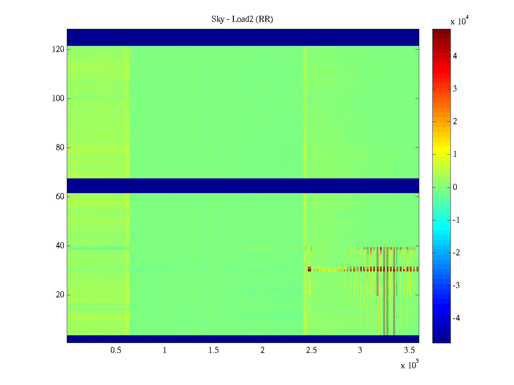514x385 pixels.
Task: Select the y-axis tick label 100
Action: pos(58,98)
